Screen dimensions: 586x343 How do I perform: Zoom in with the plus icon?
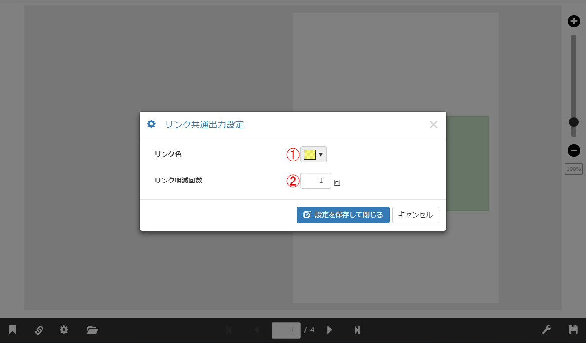coord(574,21)
